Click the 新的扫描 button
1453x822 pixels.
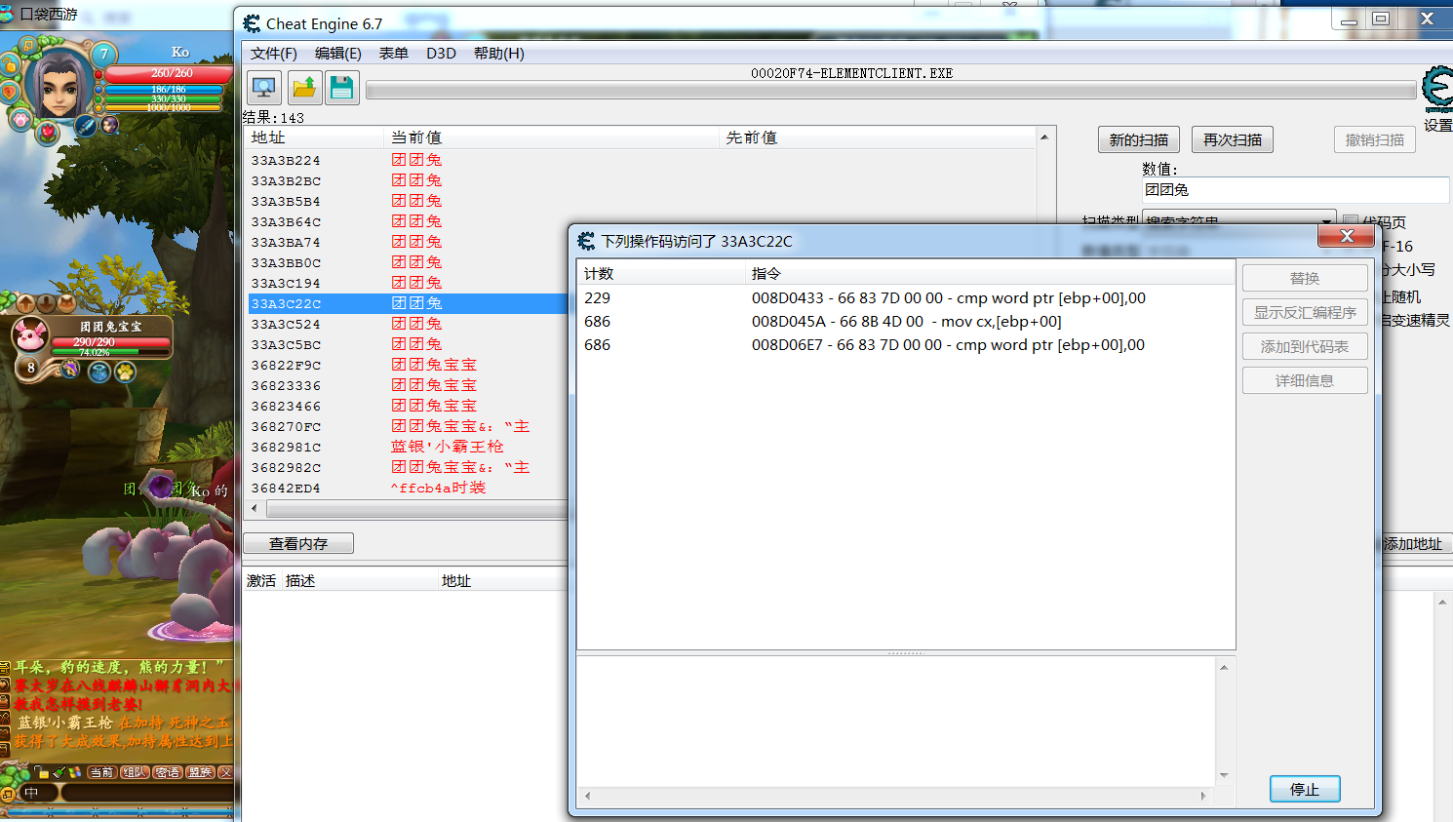pos(1139,139)
